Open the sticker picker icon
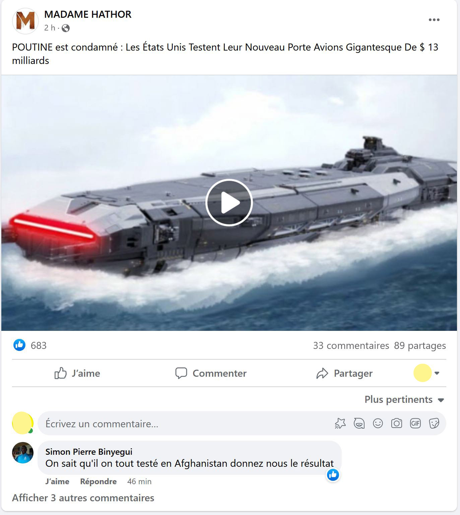Image resolution: width=460 pixels, height=515 pixels. tap(434, 424)
